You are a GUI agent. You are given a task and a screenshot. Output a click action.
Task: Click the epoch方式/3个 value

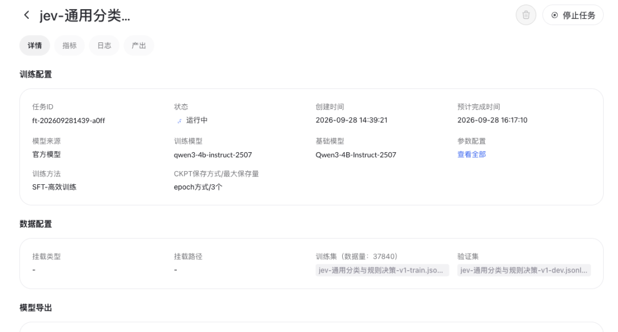tap(198, 187)
